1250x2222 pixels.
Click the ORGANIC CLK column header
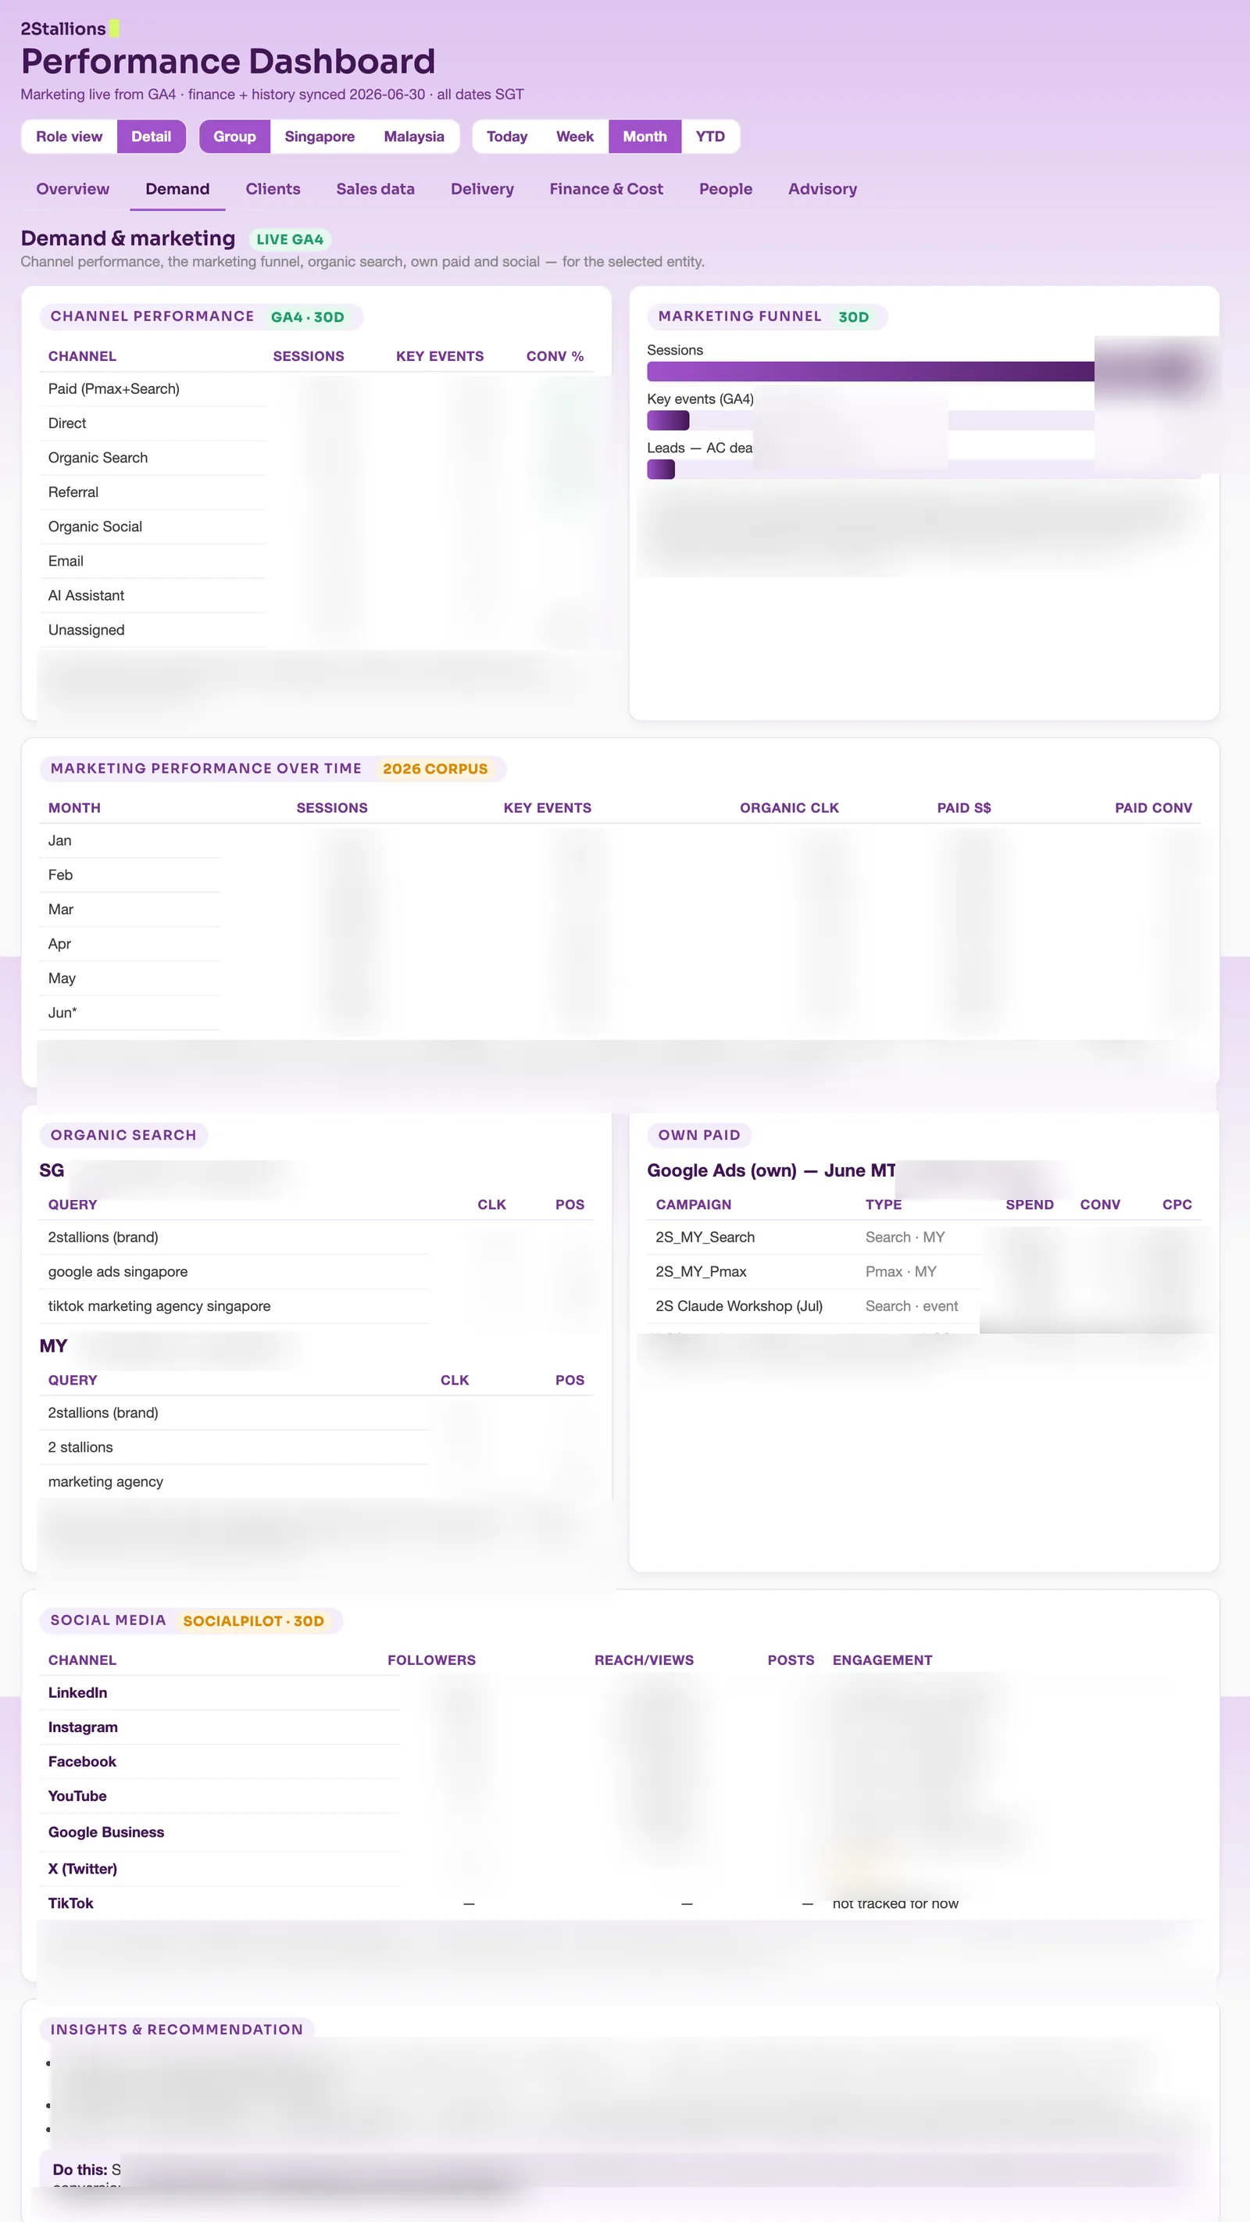pyautogui.click(x=789, y=808)
